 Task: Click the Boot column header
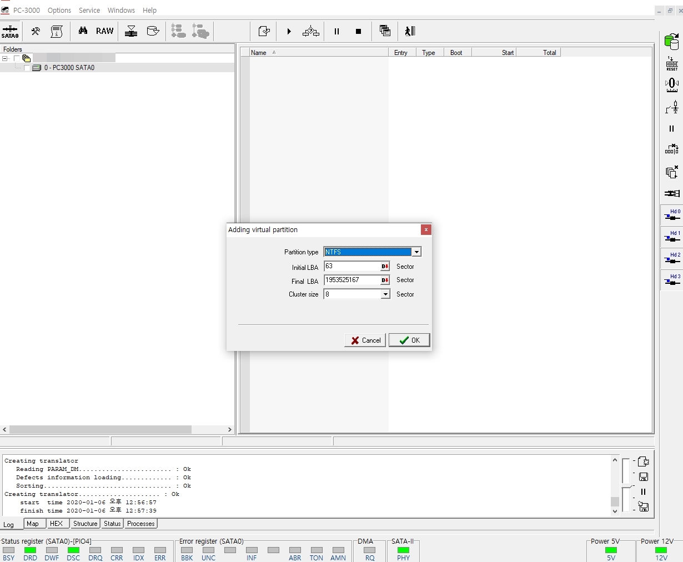tap(458, 53)
